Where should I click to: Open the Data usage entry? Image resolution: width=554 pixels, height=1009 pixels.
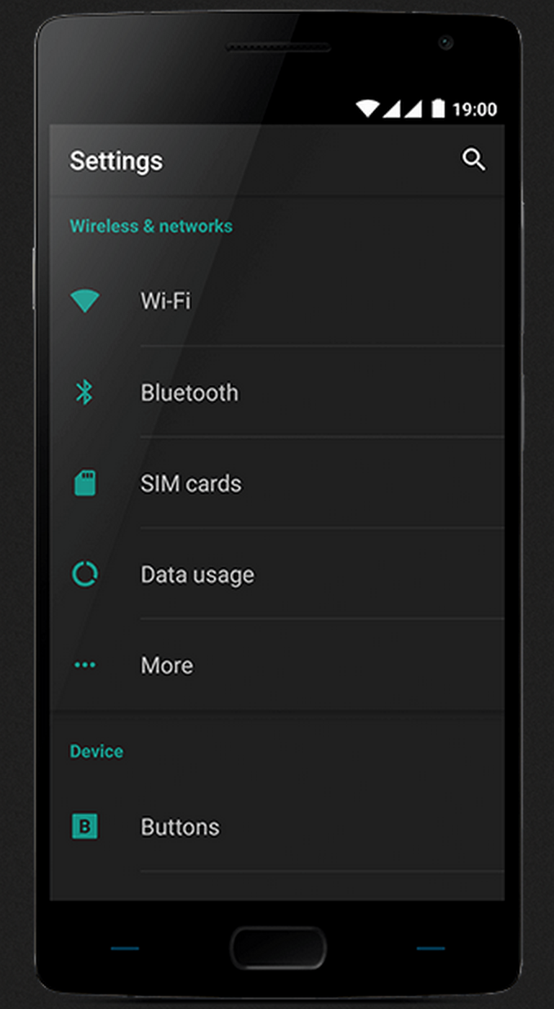277,575
